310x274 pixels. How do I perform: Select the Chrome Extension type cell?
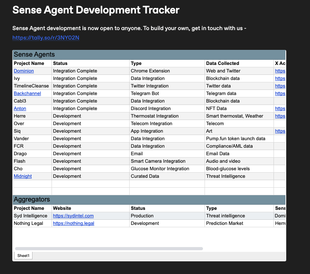(150, 71)
